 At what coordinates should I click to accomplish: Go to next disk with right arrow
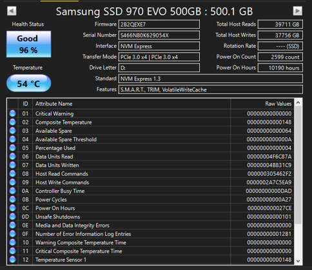click(x=298, y=11)
